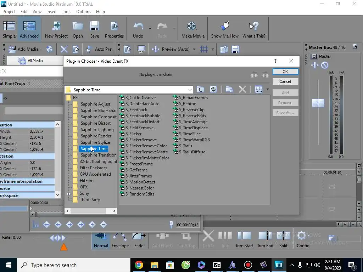Switch to Simple mode
363x272 pixels.
pyautogui.click(x=9, y=29)
